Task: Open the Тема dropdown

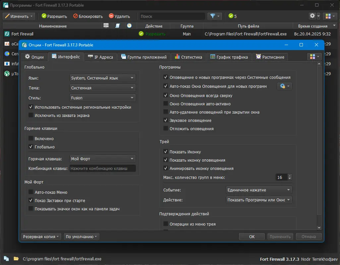Action: (x=102, y=88)
